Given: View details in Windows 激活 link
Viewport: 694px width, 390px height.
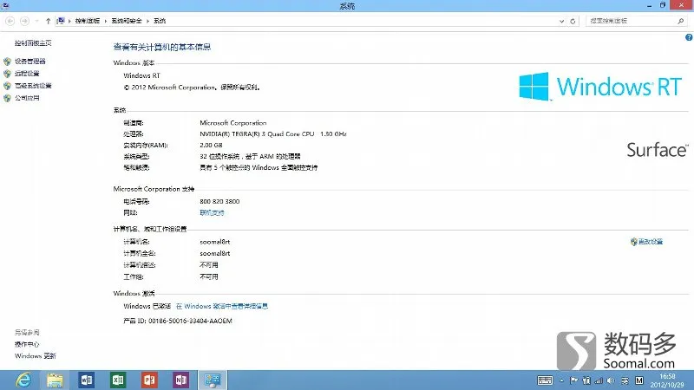Looking at the screenshot, I should [222, 306].
